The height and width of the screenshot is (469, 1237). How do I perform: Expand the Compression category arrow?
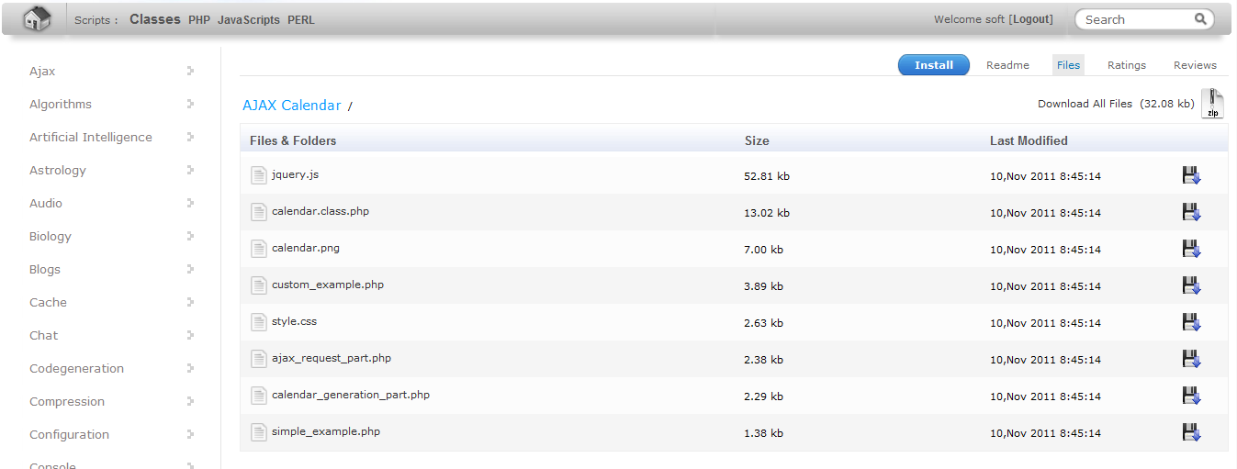pos(190,401)
